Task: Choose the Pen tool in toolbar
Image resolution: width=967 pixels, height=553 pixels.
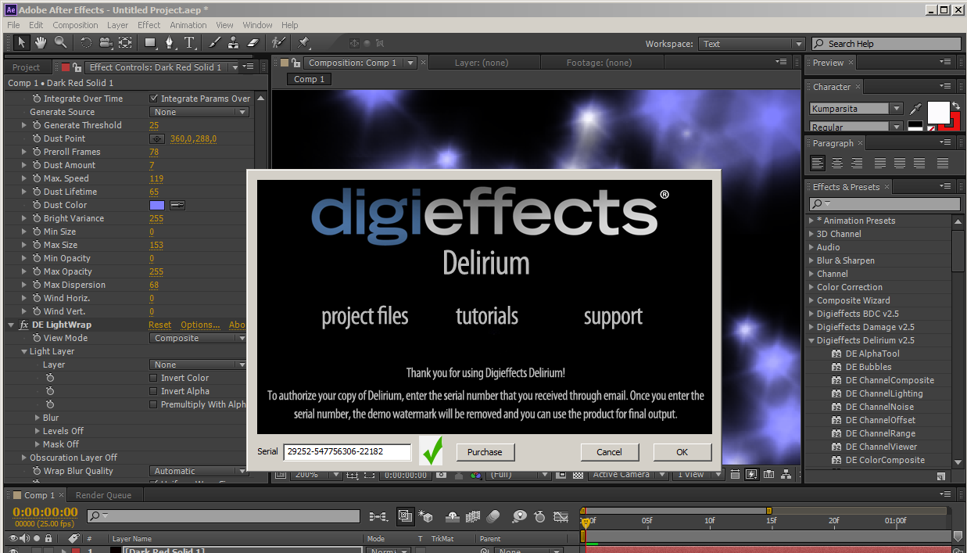Action: [x=170, y=43]
